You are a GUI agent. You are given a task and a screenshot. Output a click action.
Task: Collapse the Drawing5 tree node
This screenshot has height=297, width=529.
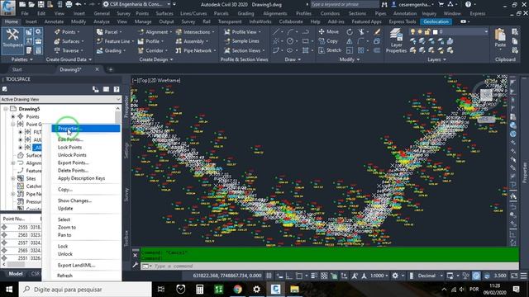coord(6,109)
